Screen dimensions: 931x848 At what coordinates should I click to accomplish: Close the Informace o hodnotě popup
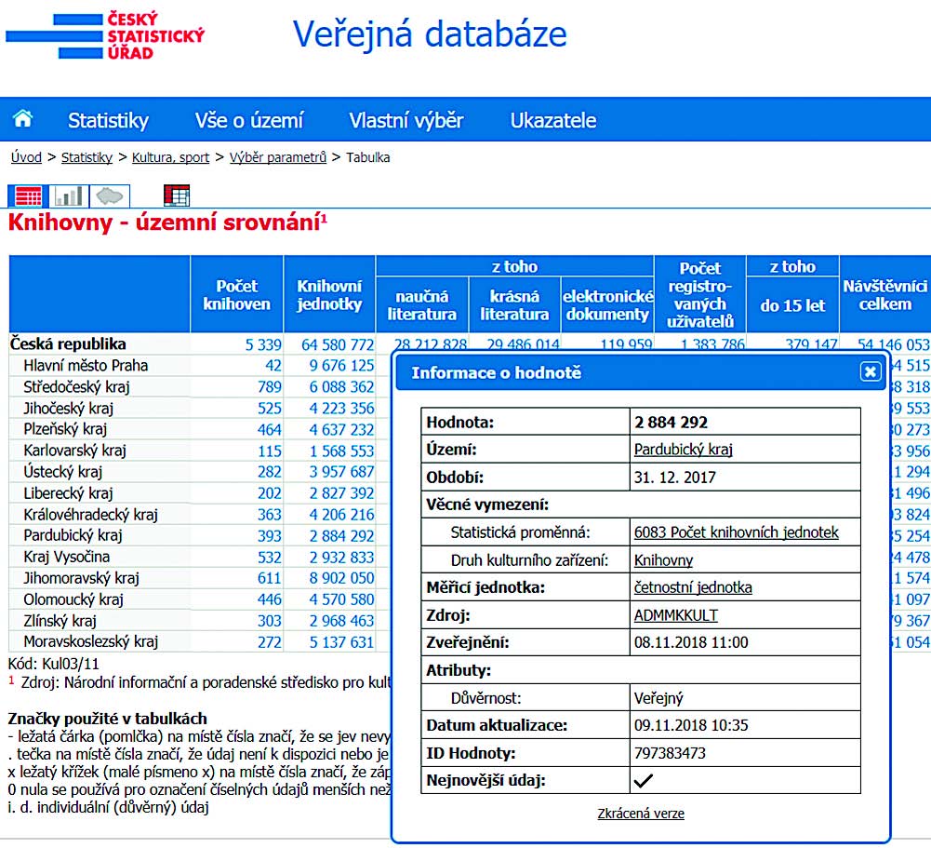point(870,372)
